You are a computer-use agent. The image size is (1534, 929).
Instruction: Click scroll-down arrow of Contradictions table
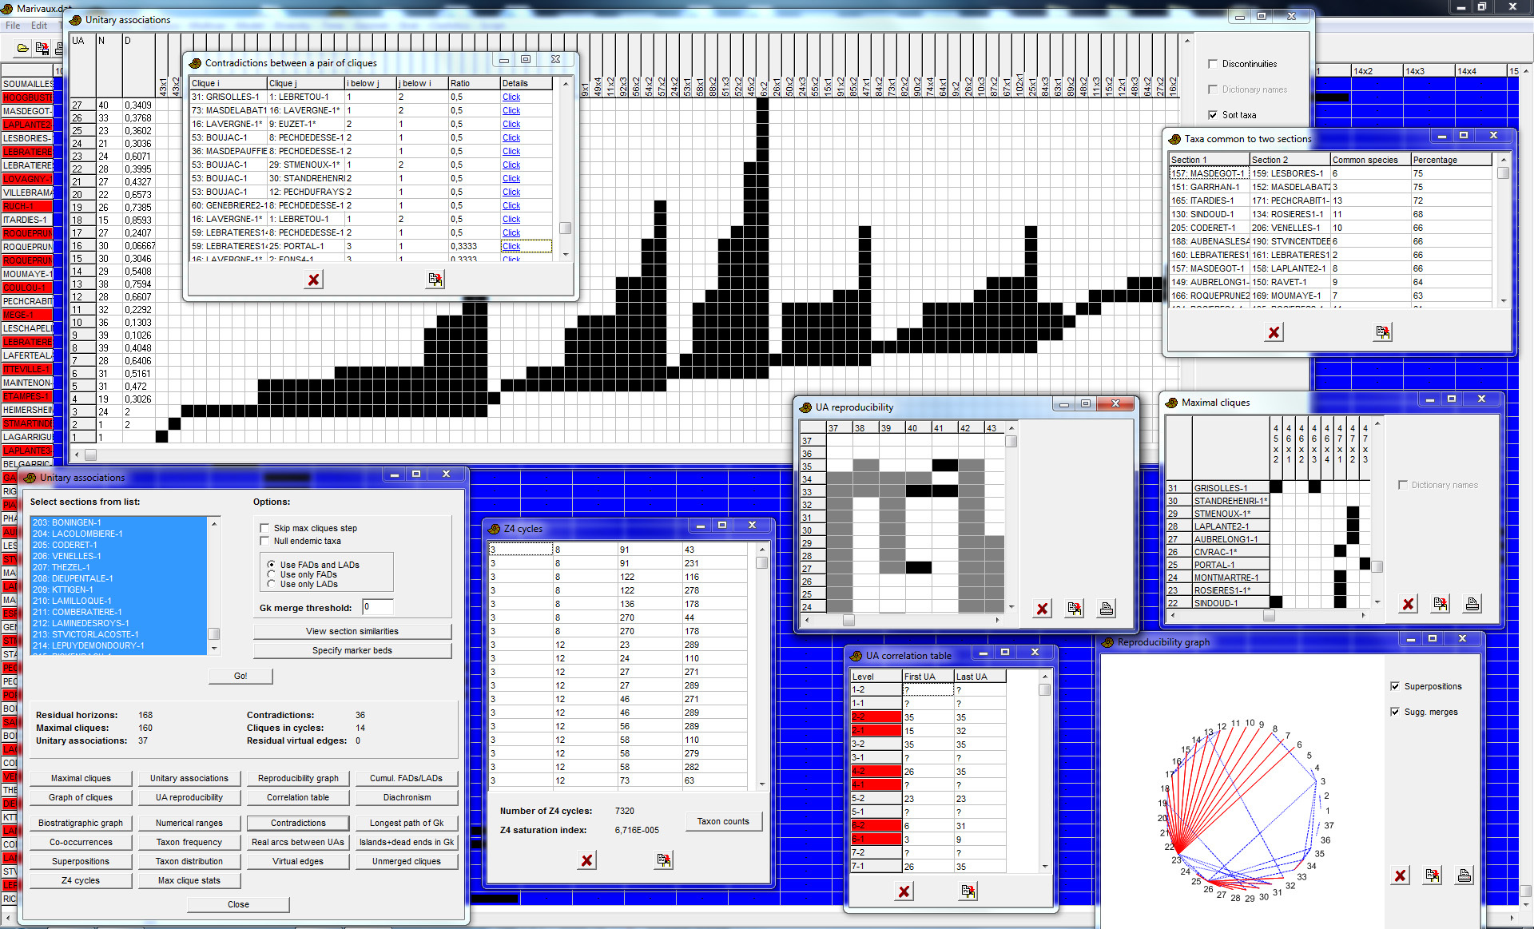click(566, 254)
